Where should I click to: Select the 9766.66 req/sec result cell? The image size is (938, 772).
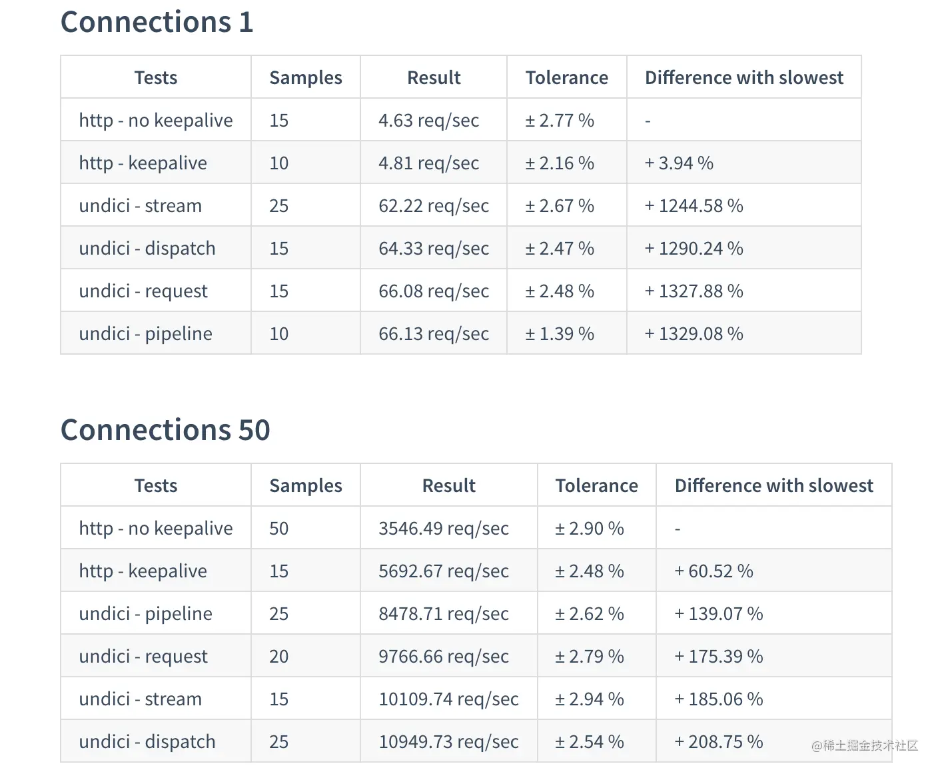(449, 656)
